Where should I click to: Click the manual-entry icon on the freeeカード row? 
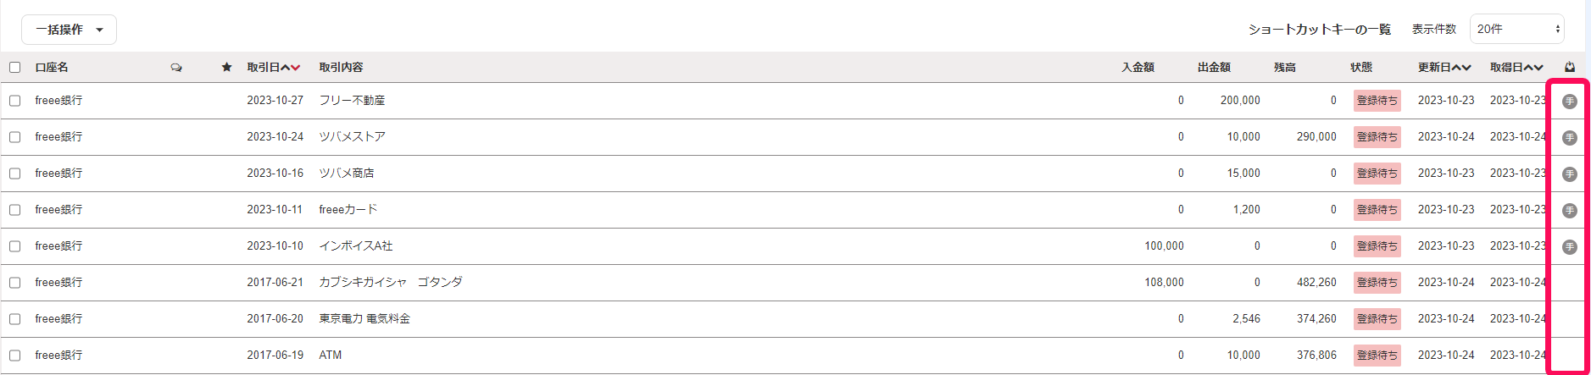pos(1569,210)
